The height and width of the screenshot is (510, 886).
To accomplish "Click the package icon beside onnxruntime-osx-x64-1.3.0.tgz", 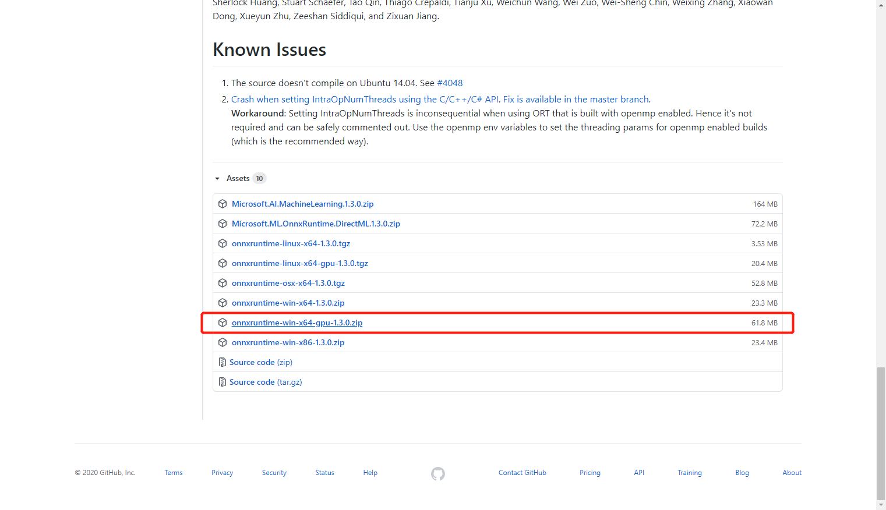I will pos(223,283).
